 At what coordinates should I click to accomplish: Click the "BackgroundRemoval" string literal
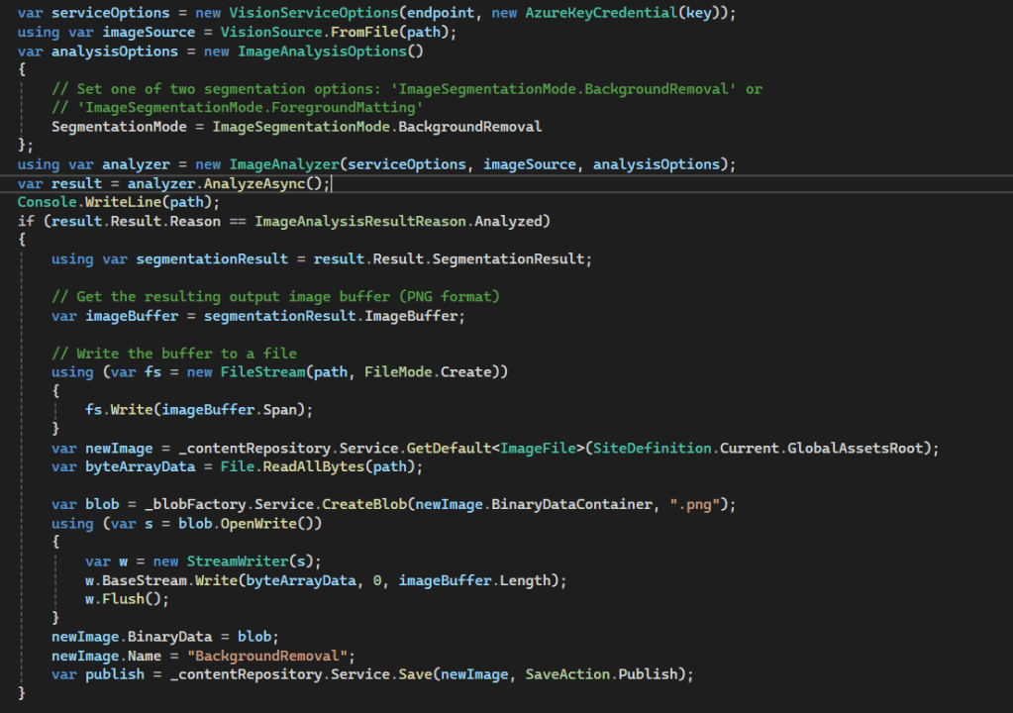pos(270,657)
